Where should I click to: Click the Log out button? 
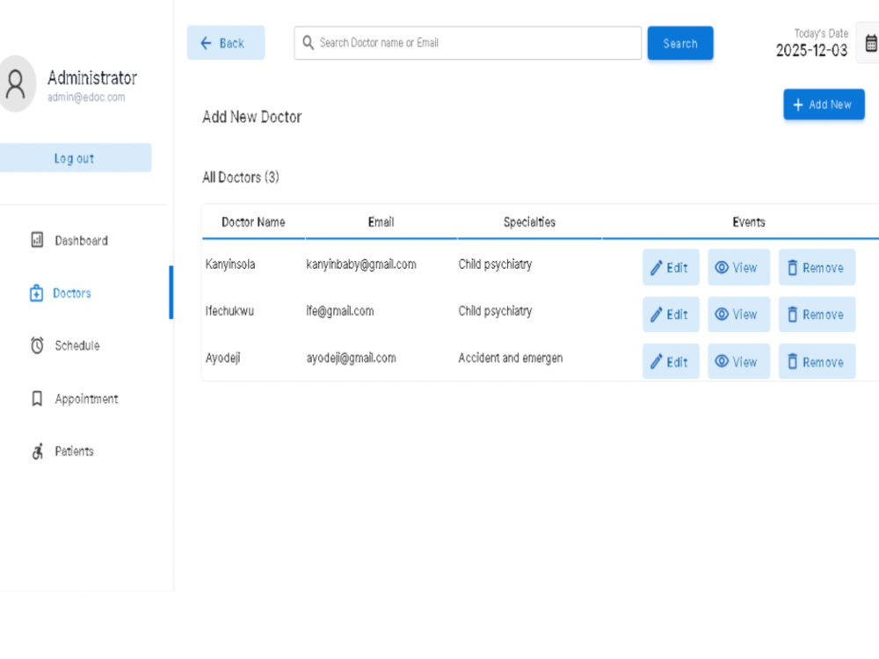click(x=75, y=158)
